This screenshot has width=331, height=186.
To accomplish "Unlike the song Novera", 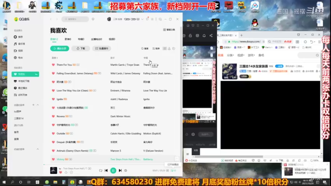I will pyautogui.click(x=53, y=116).
